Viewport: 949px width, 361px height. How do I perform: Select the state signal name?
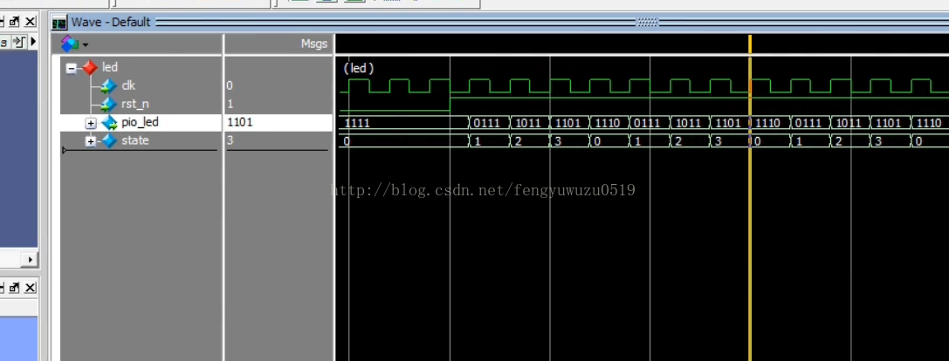click(x=135, y=140)
